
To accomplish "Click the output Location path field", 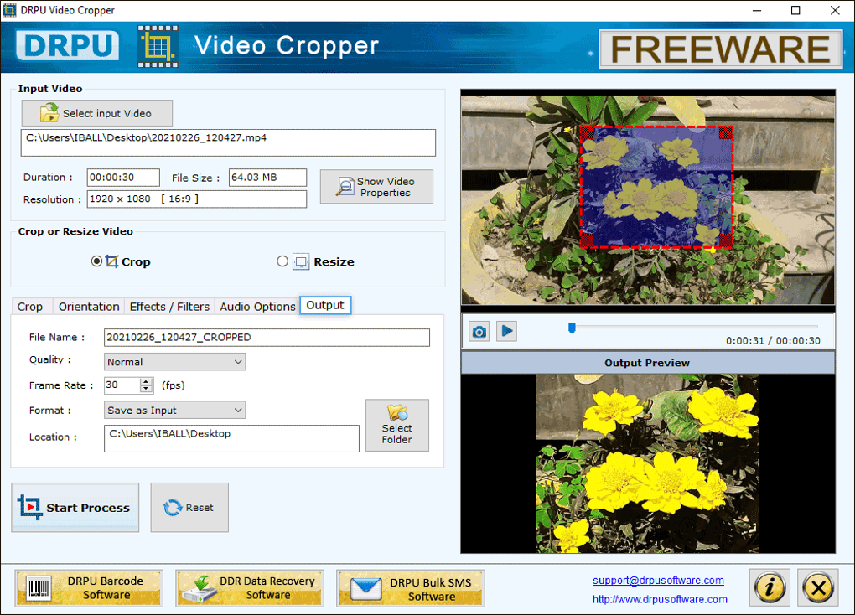I will click(x=231, y=438).
